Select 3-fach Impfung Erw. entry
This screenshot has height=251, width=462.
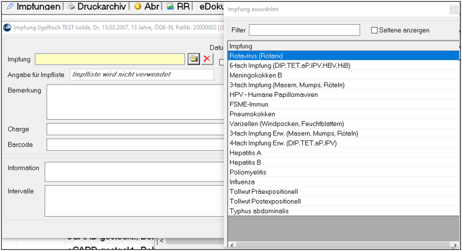(x=344, y=134)
